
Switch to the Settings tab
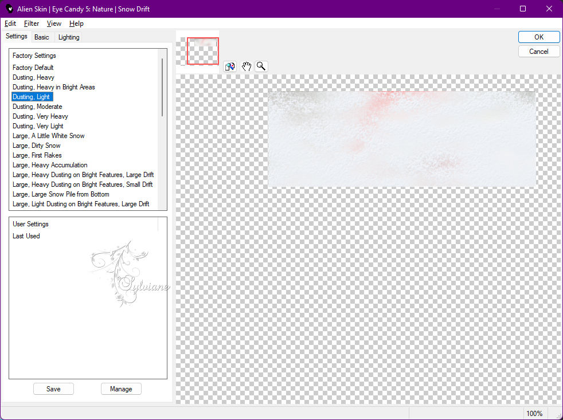coord(17,36)
